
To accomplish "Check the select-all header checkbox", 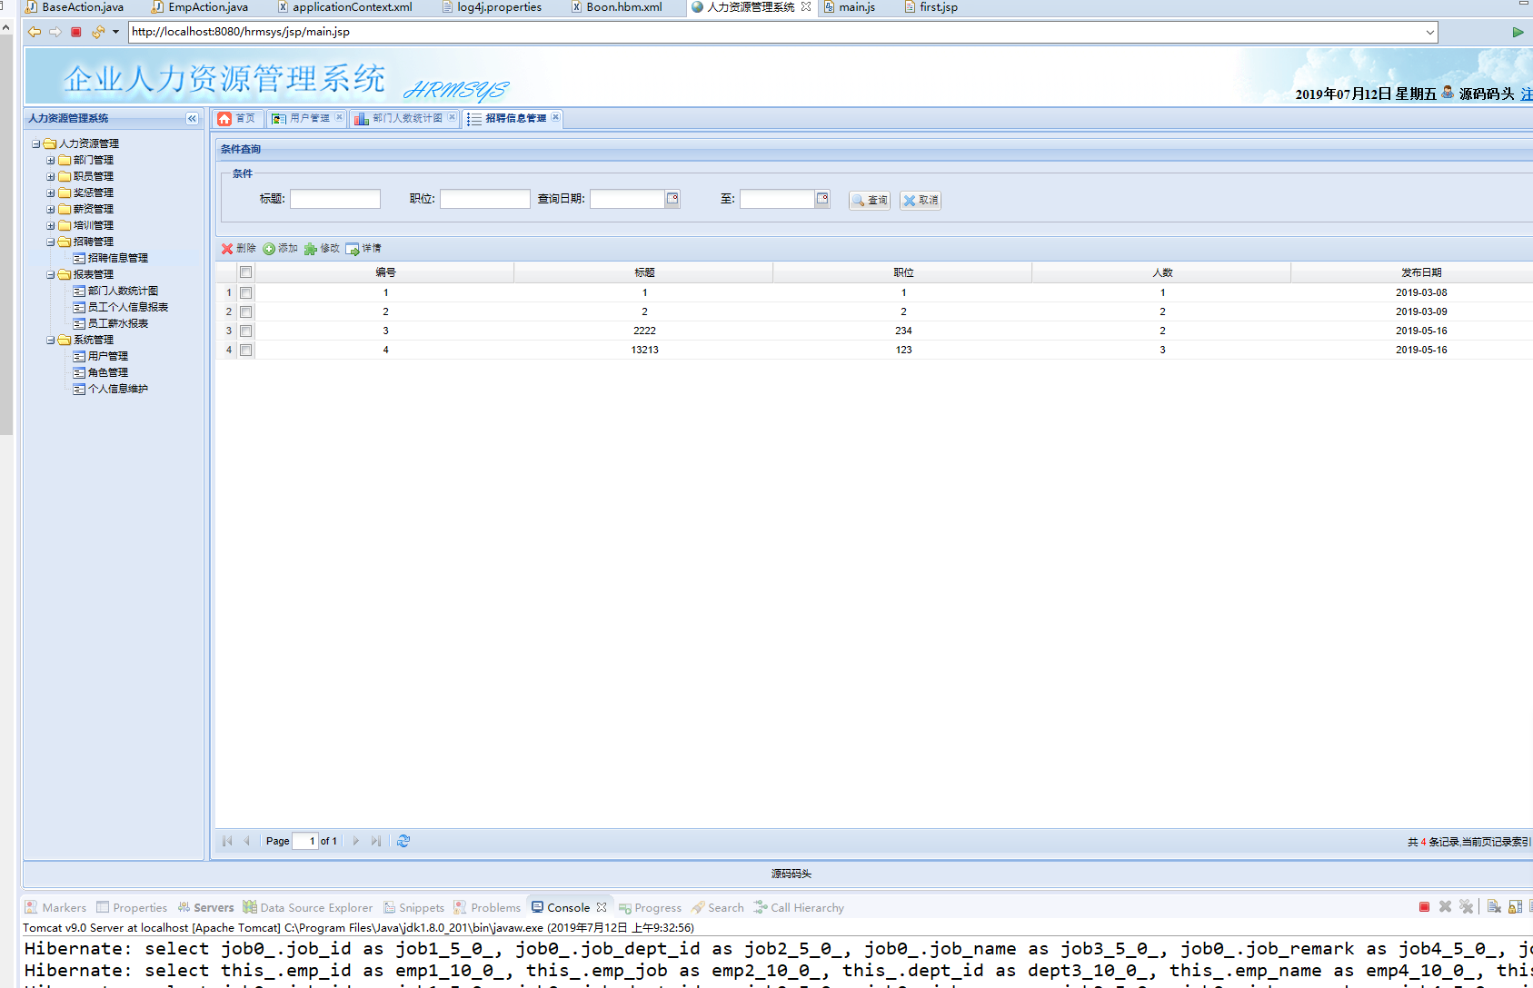I will [245, 272].
